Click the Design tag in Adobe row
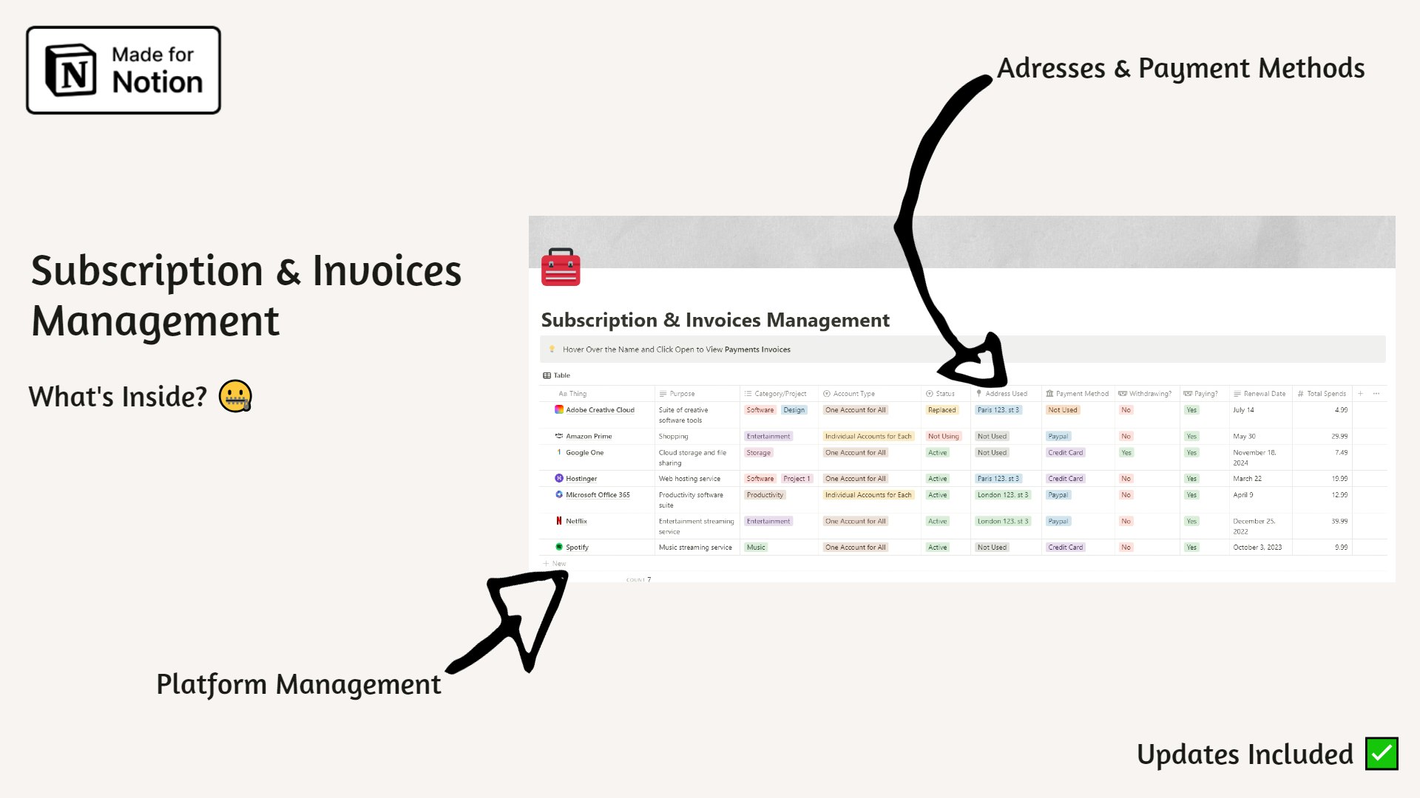This screenshot has height=798, width=1420. 794,410
